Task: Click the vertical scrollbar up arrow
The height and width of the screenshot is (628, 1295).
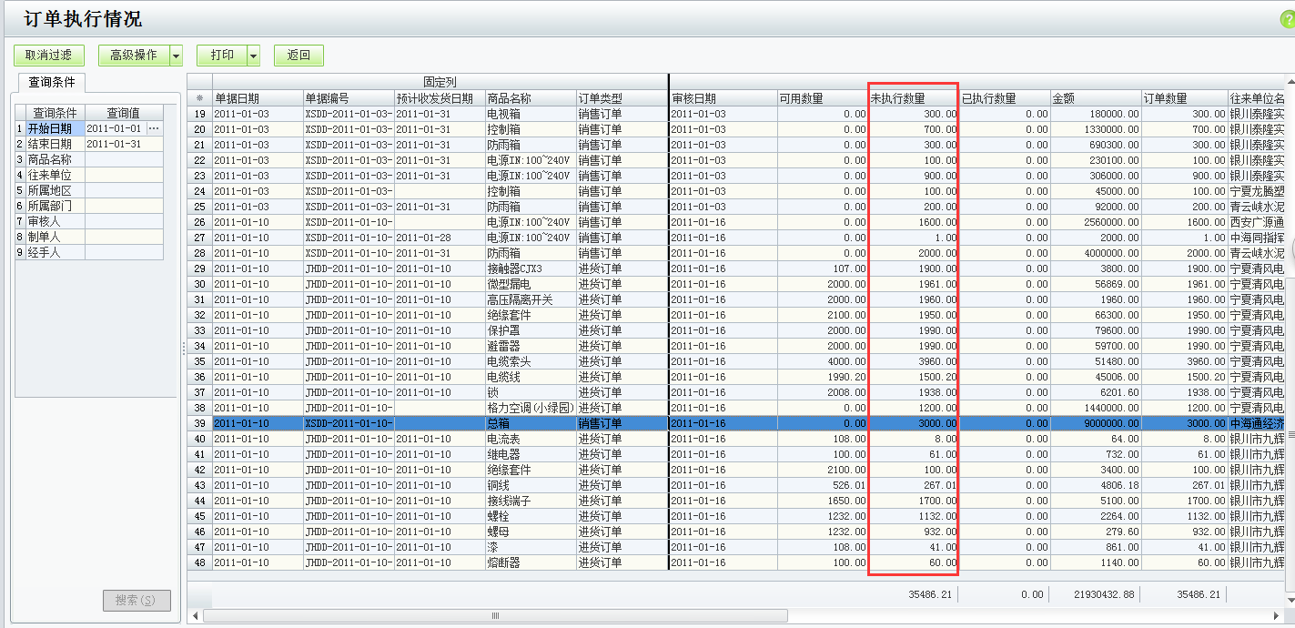Action: click(1289, 81)
